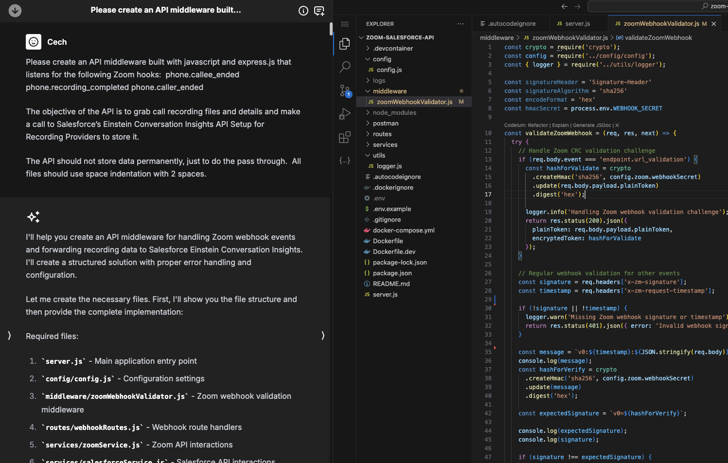Click Generate JSDoc code lens
The image size is (728, 463).
coord(592,125)
